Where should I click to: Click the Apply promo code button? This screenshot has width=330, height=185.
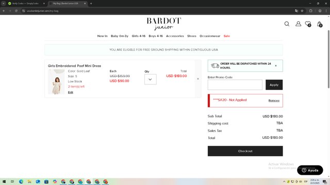(x=274, y=85)
